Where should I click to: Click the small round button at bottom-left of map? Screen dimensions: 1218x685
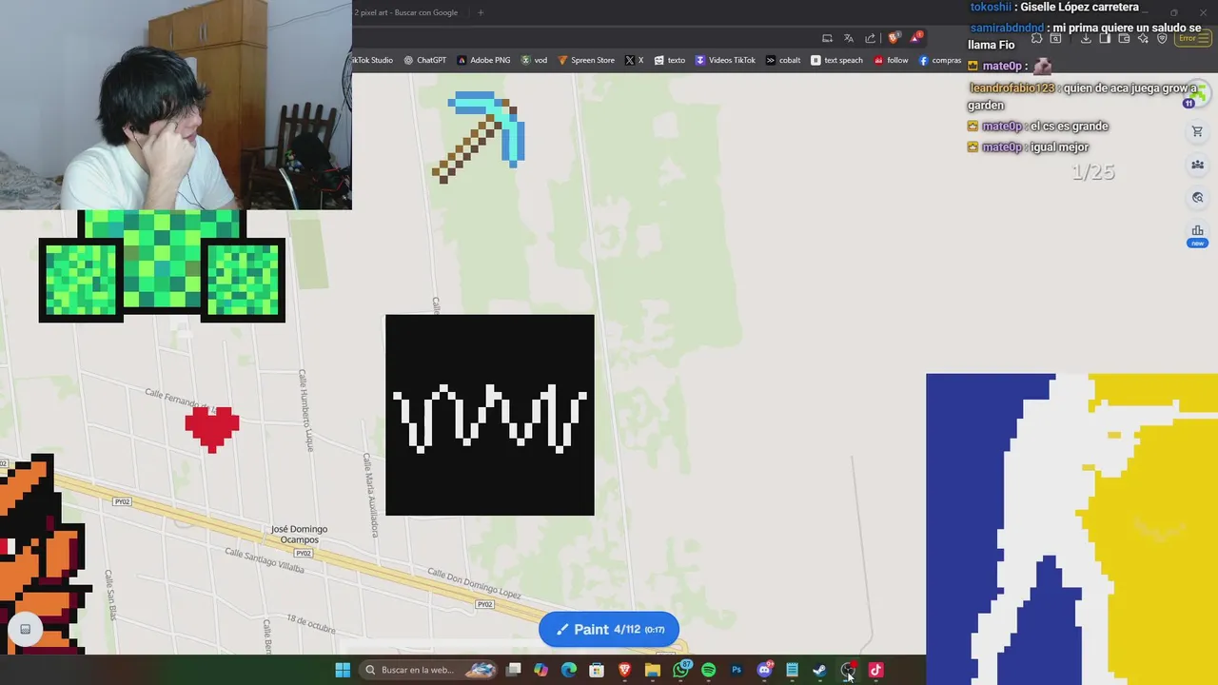pyautogui.click(x=26, y=629)
